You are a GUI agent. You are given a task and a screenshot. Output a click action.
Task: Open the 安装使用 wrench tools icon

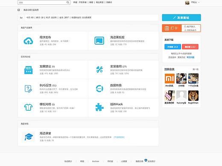pyautogui.click(x=99, y=70)
